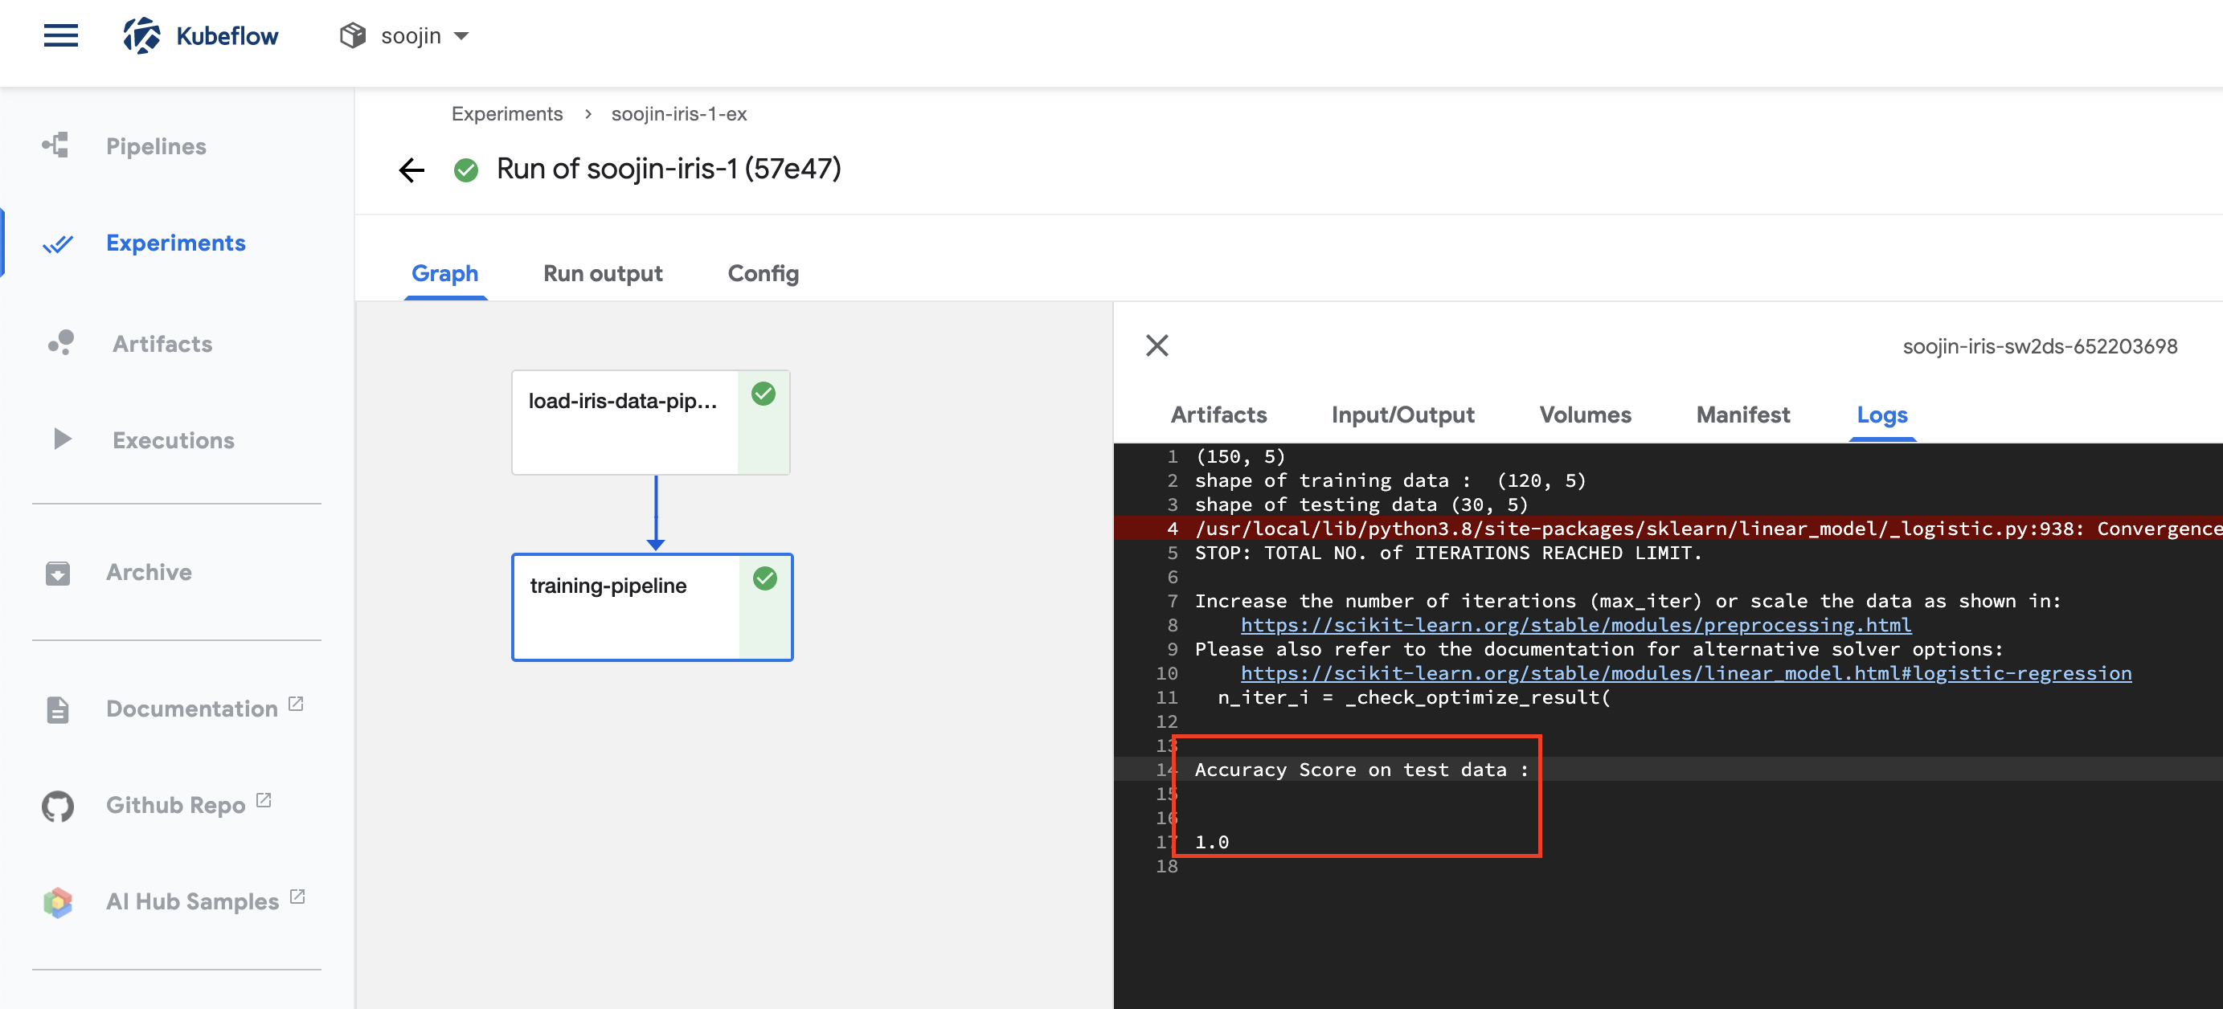Open the Config tab

click(763, 273)
